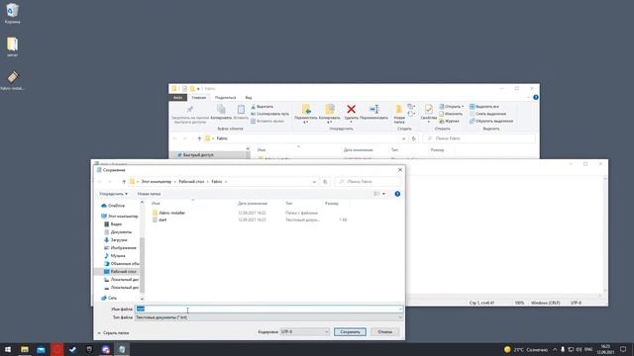Image resolution: width=634 pixels, height=356 pixels.
Task: Click Обратить выделение in the ribbon
Action: click(491, 121)
